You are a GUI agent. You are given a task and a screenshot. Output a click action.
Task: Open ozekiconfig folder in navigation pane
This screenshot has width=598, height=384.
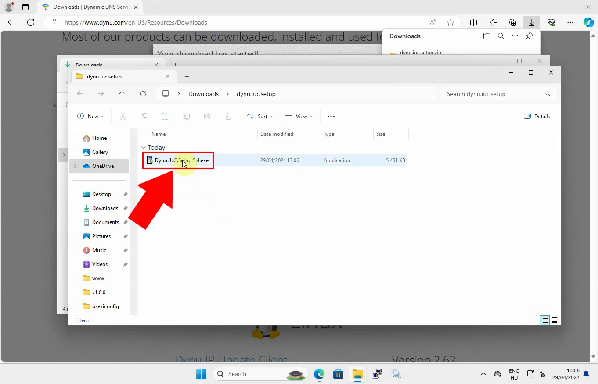point(105,306)
